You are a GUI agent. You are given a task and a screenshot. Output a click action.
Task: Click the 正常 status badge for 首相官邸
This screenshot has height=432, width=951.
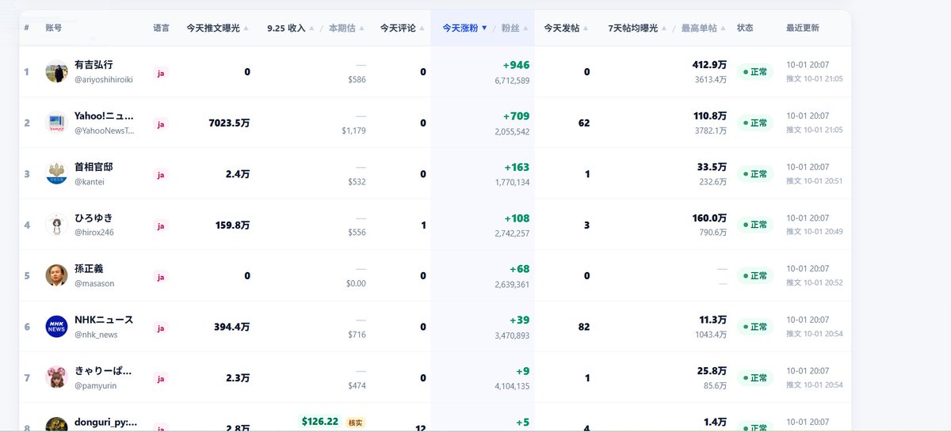(x=755, y=174)
